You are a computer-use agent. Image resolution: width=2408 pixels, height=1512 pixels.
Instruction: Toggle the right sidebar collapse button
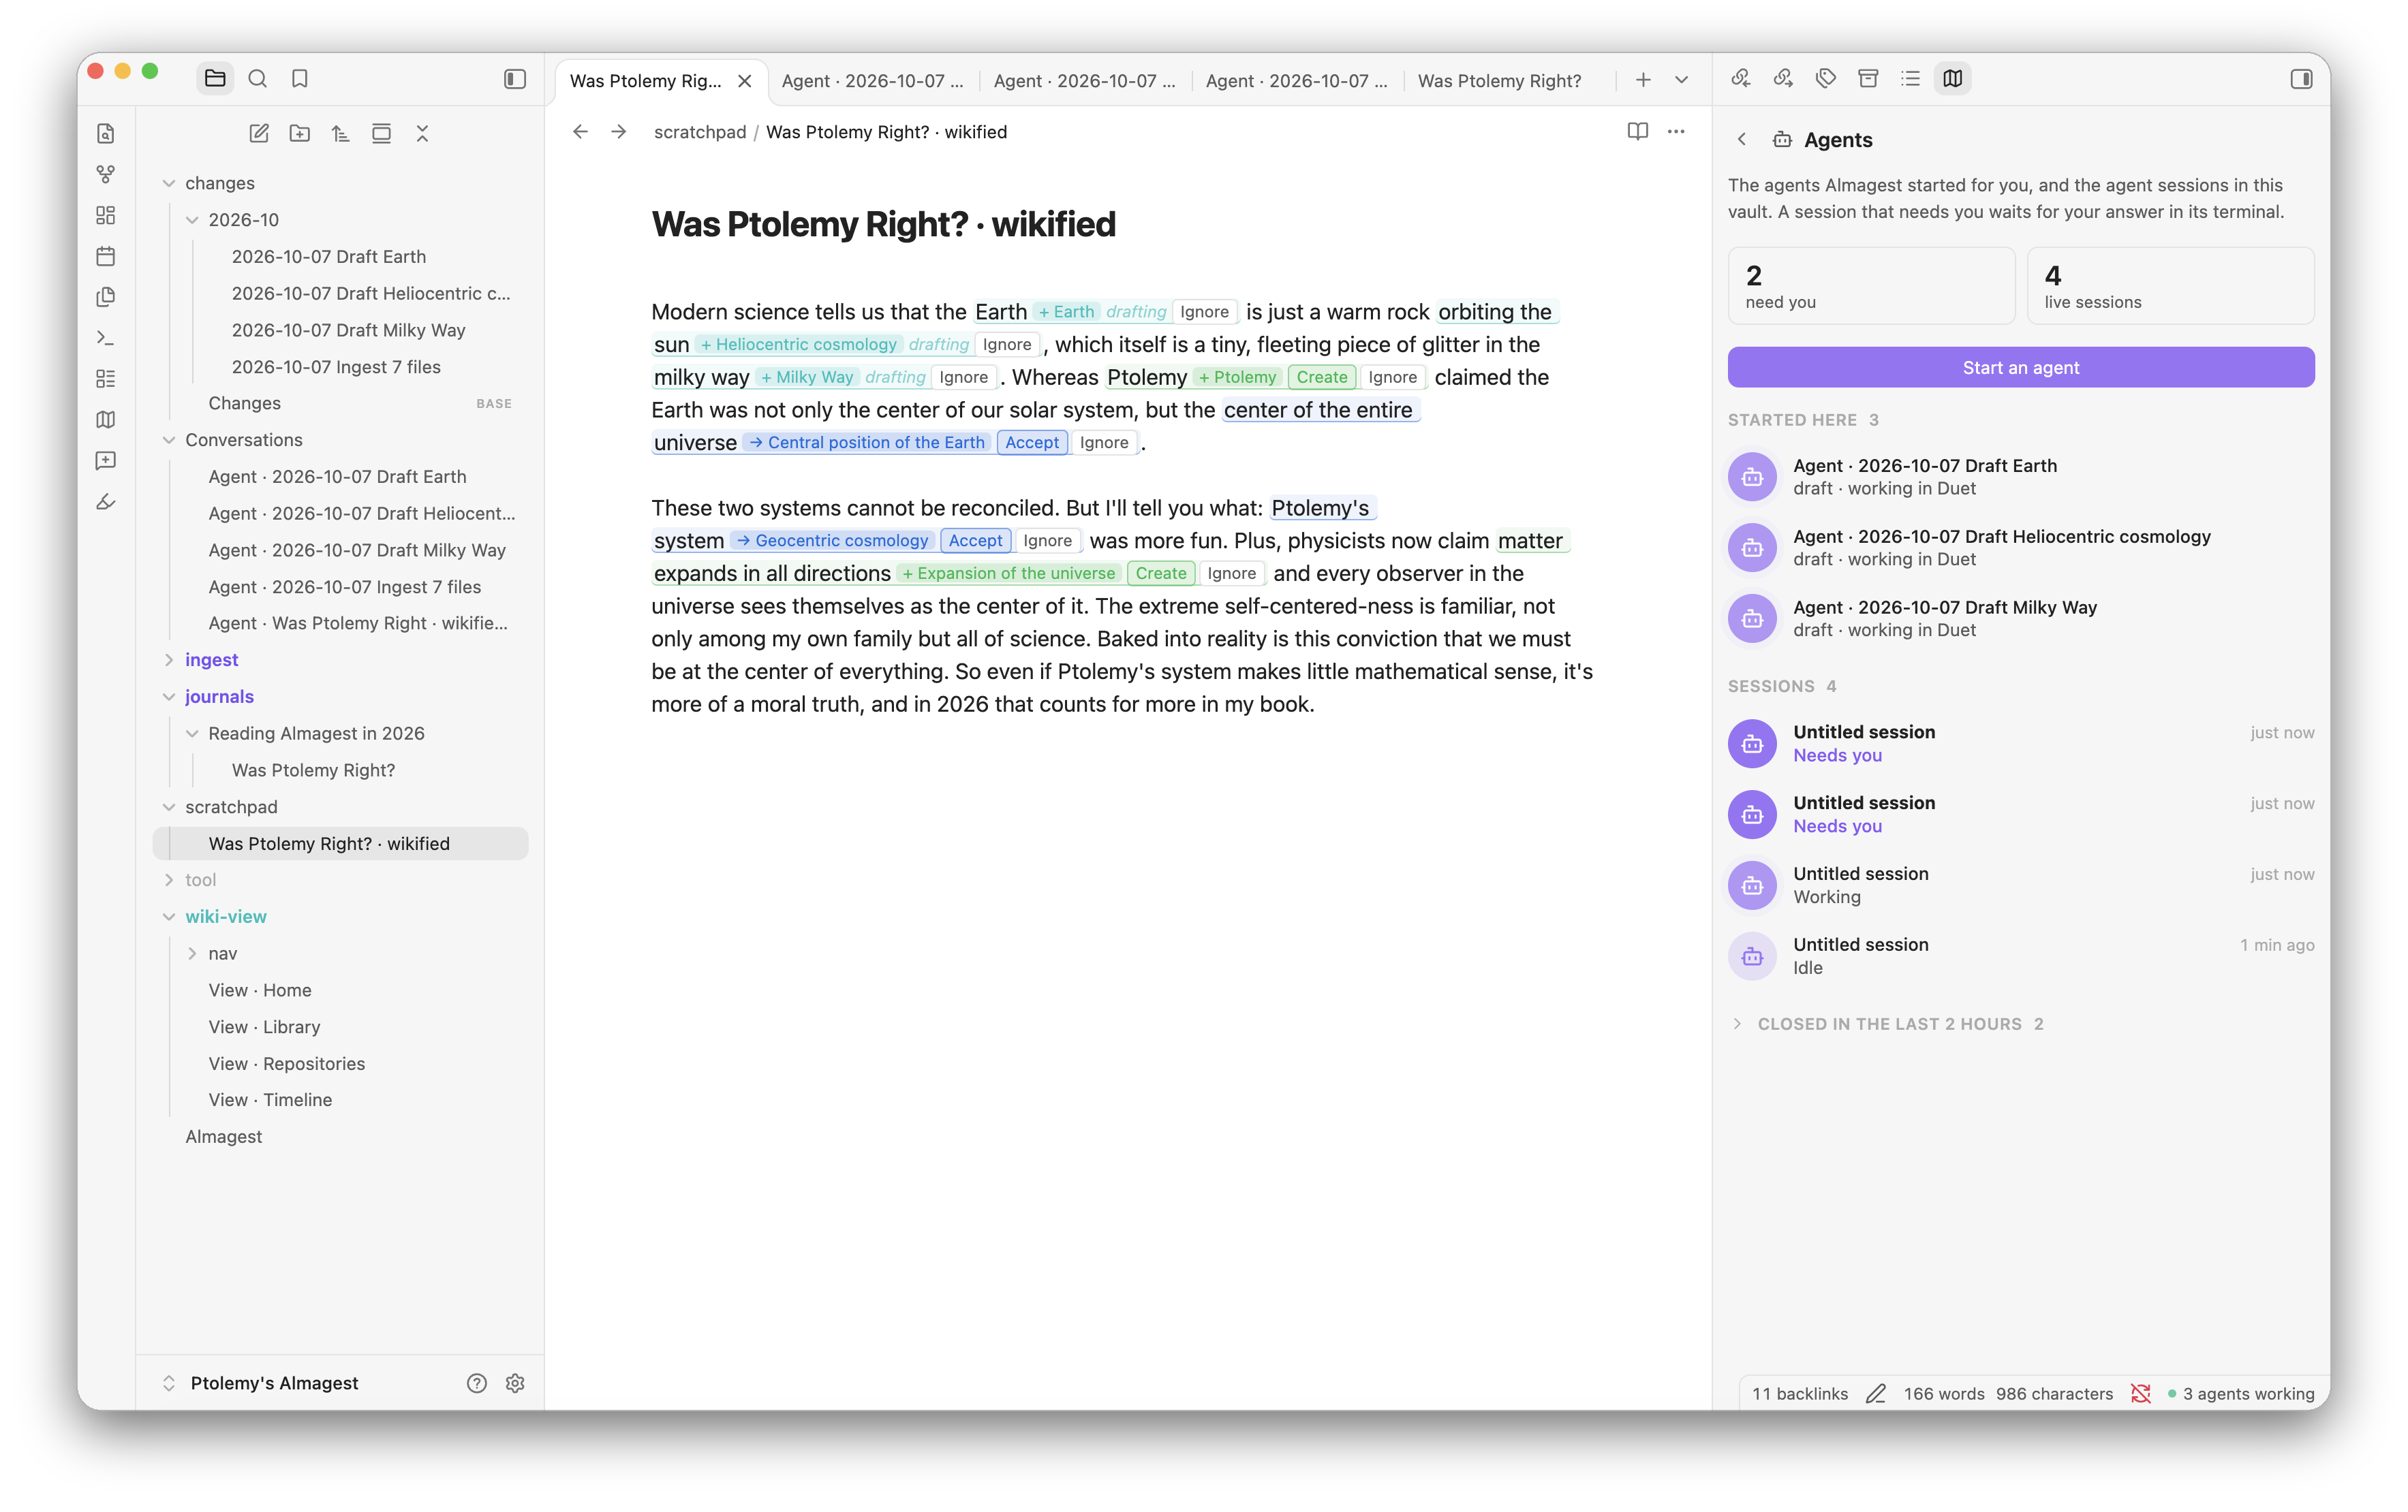pos(2301,78)
